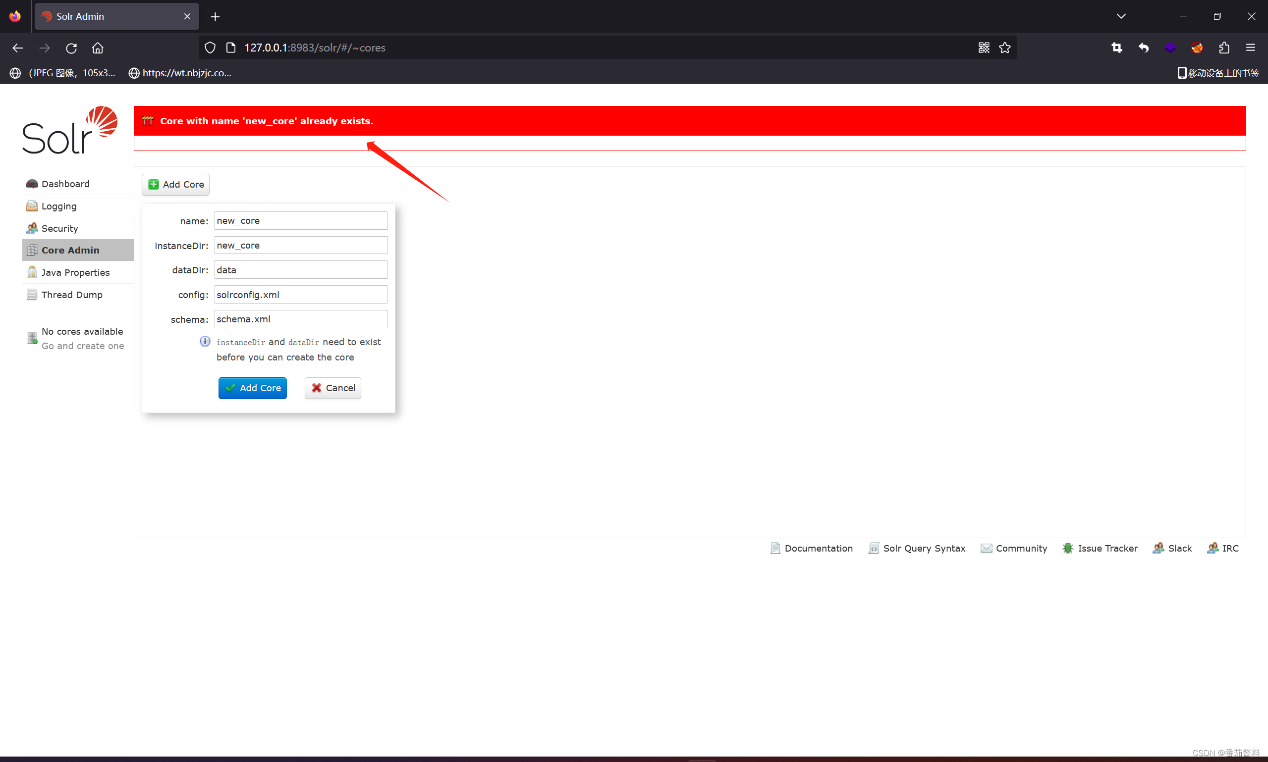
Task: Click the screenshot crop tool icon
Action: 1117,48
